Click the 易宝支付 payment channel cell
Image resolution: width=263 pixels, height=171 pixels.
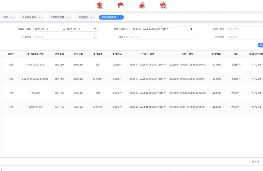pos(98,107)
